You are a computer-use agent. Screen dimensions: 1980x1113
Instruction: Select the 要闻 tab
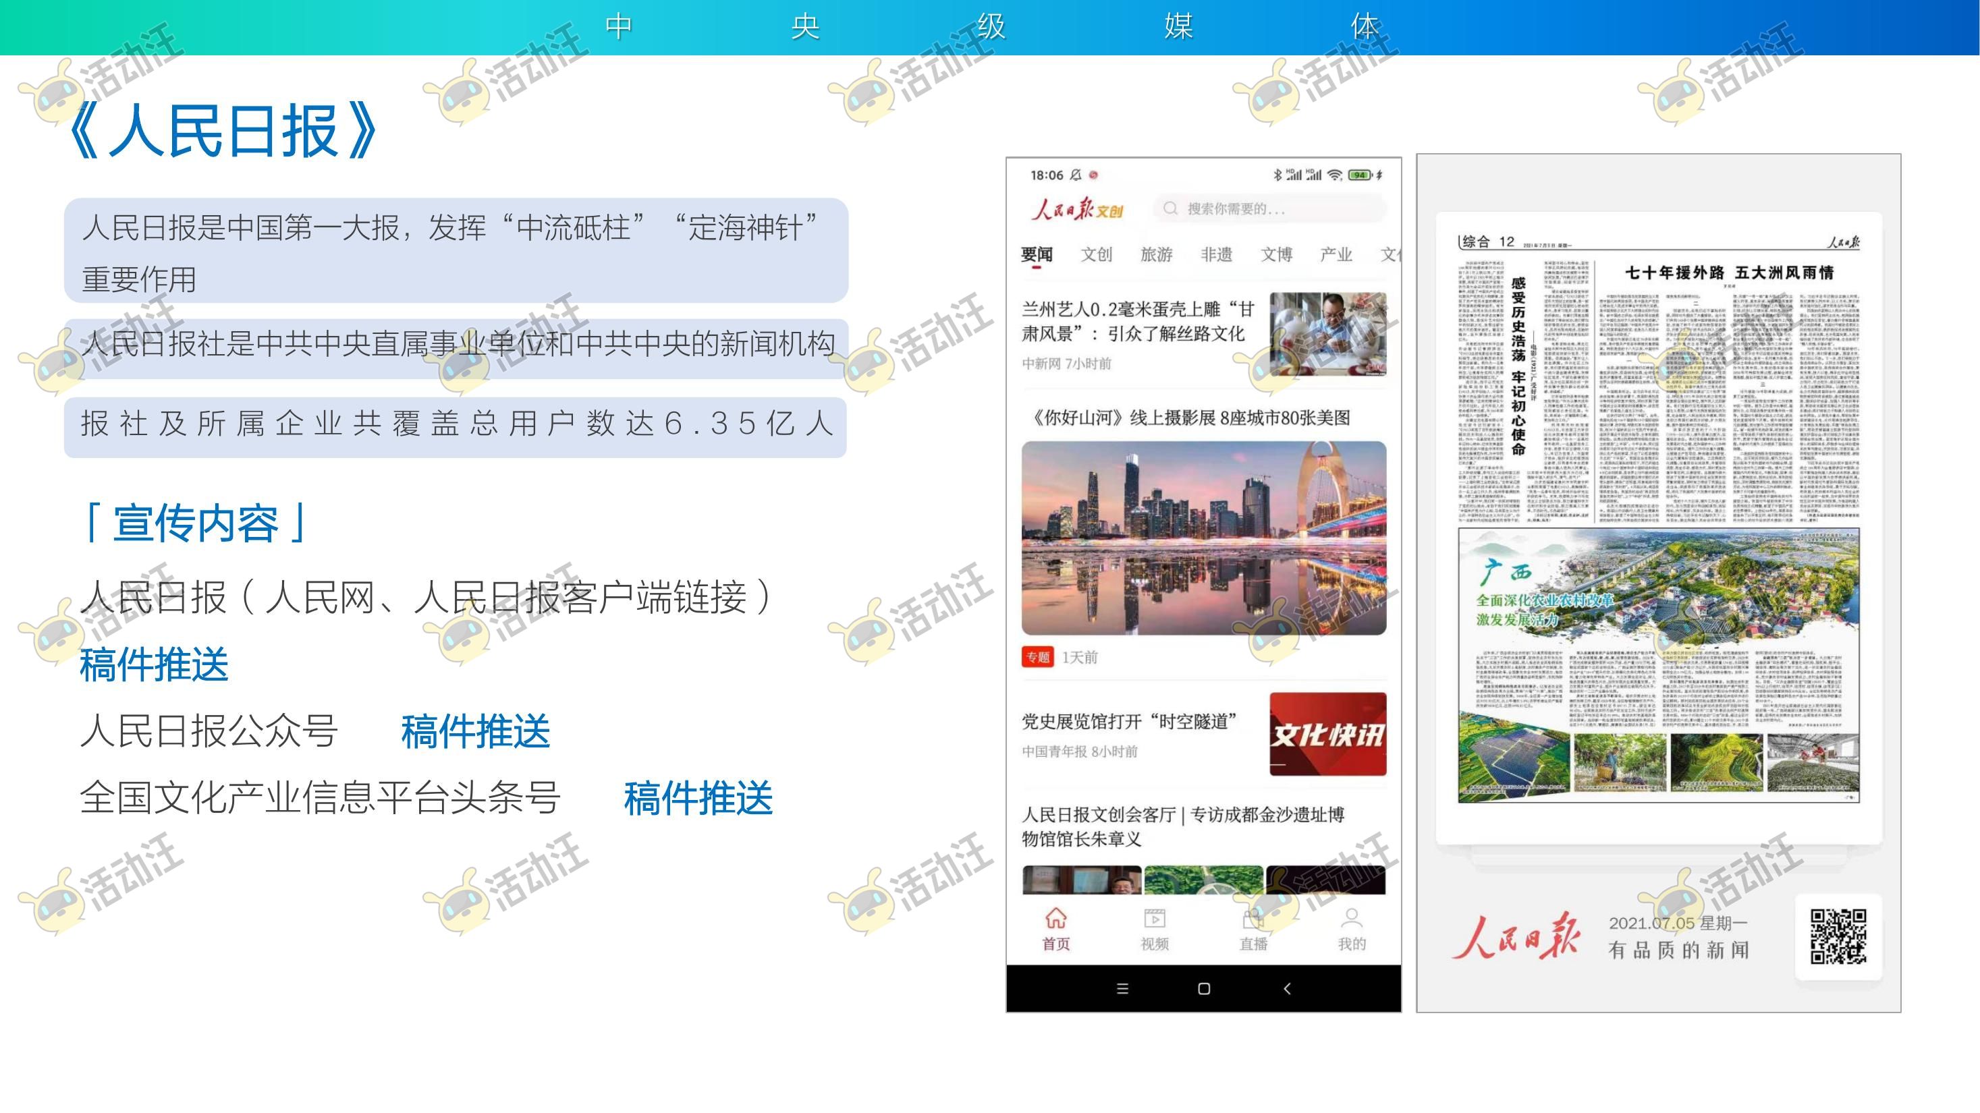[x=1036, y=254]
